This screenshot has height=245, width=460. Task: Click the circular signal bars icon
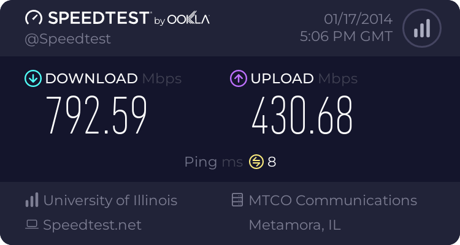[x=422, y=28]
